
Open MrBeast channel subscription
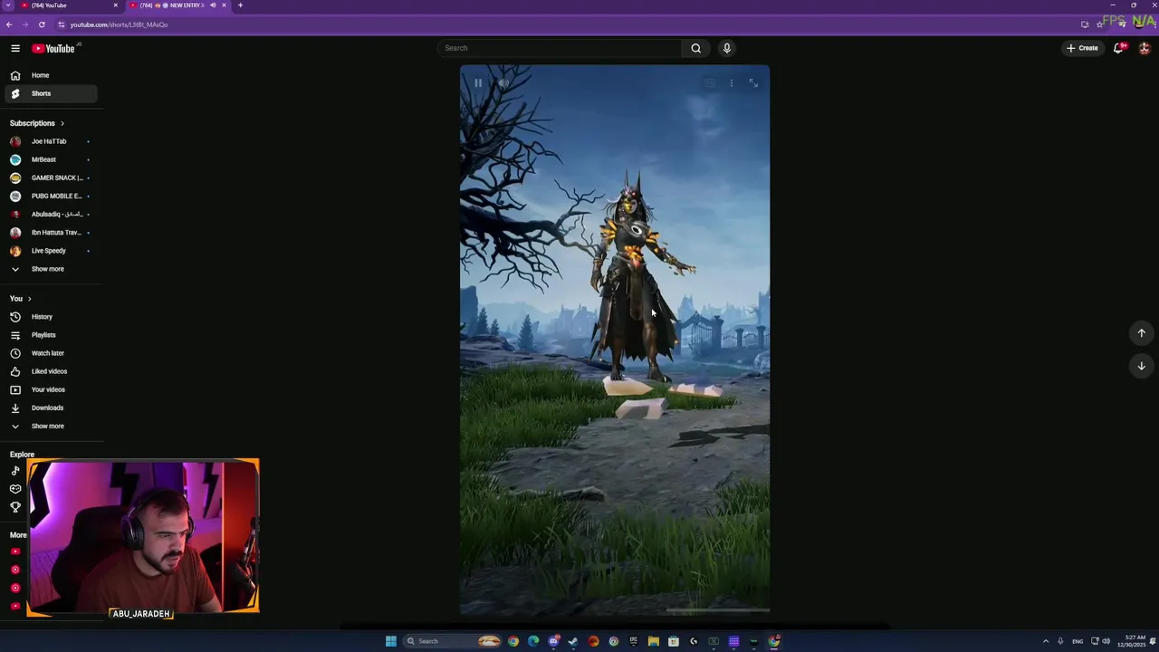point(50,159)
